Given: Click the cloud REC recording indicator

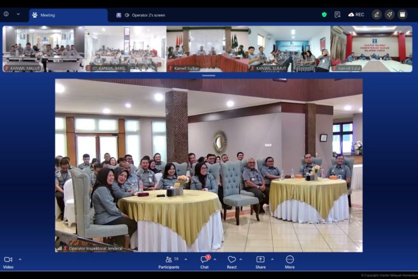Looking at the screenshot, I should 356,15.
